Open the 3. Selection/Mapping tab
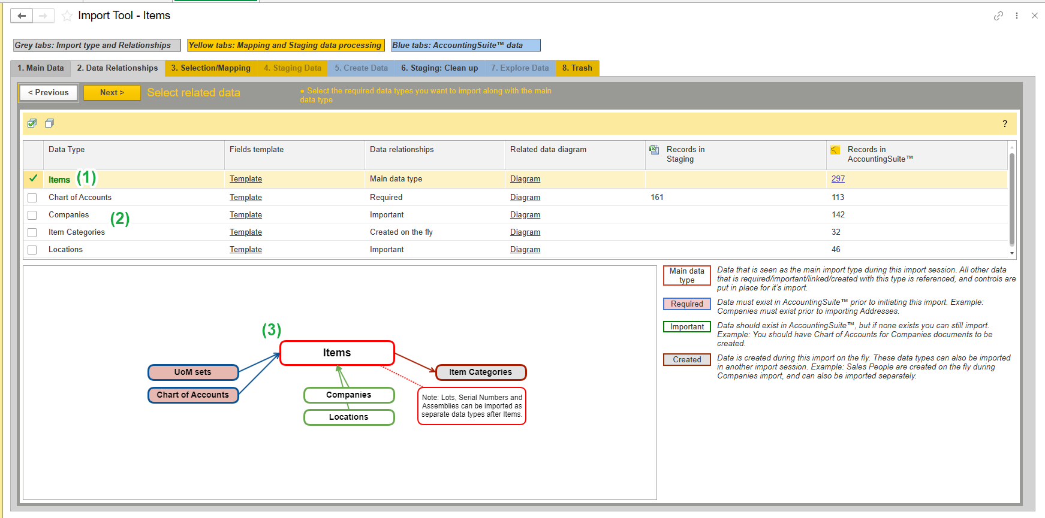 pos(211,68)
